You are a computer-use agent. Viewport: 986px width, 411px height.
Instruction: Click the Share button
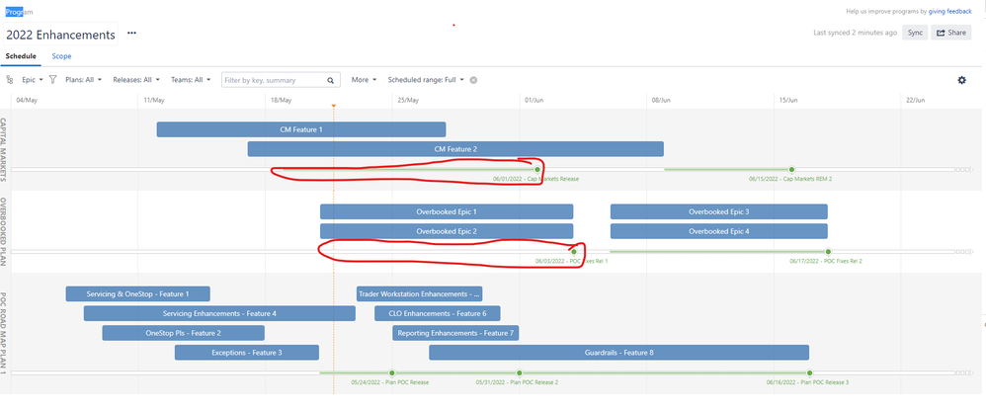950,33
